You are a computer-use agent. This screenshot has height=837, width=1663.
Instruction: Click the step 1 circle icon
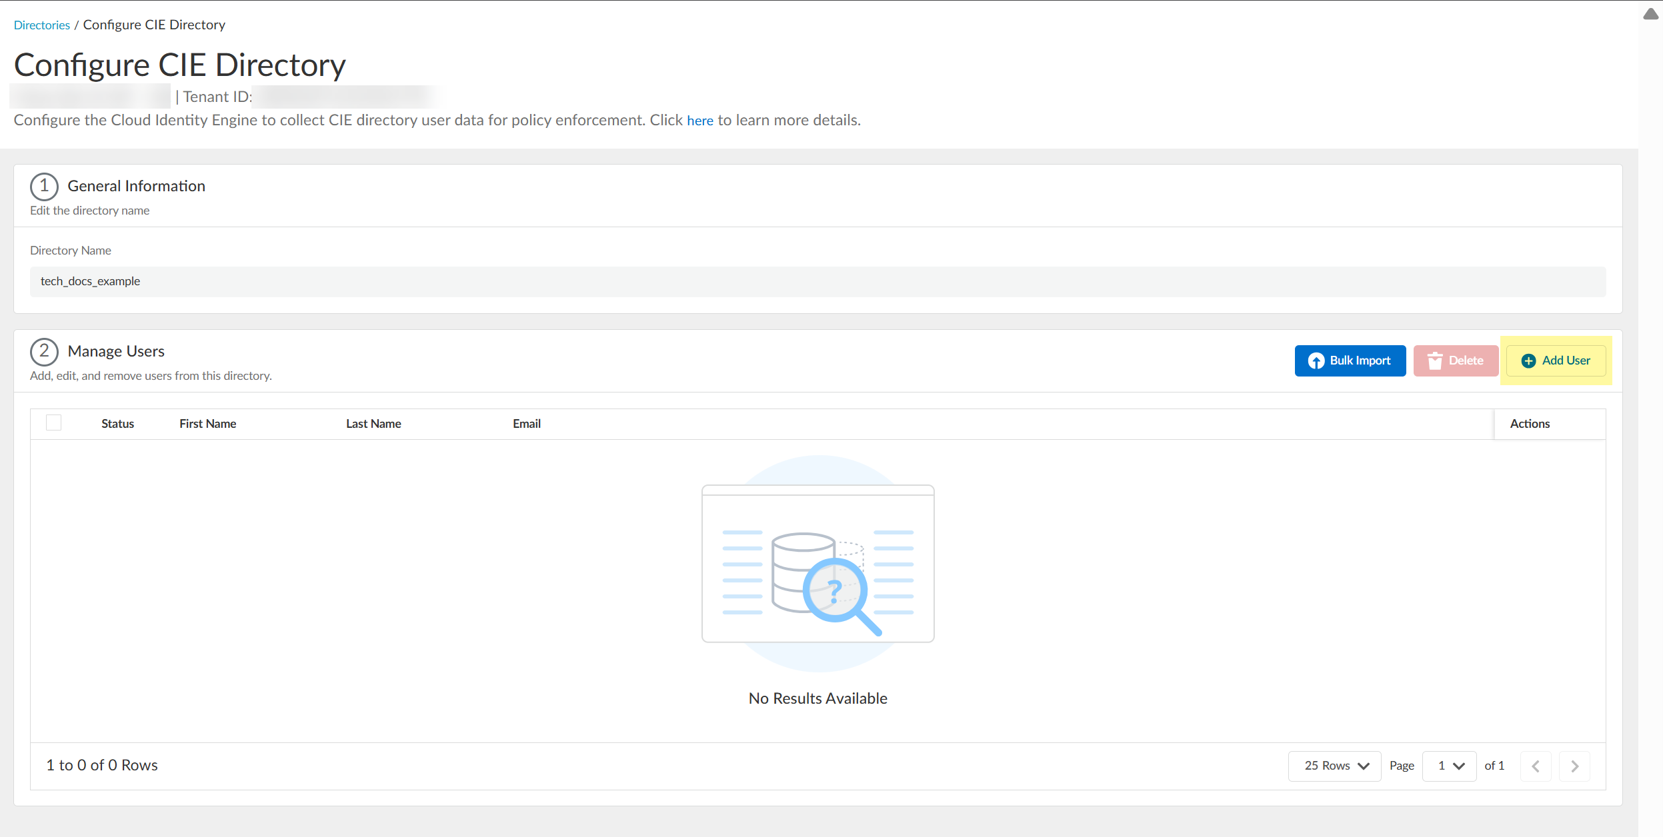tap(44, 186)
